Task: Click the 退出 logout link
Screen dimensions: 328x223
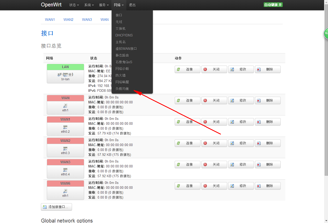Action: pos(132,5)
